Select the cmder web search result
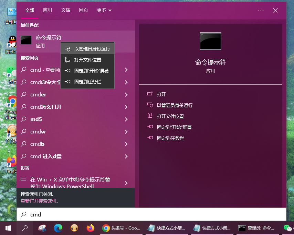The width and height of the screenshot is (294, 235). 76,95
